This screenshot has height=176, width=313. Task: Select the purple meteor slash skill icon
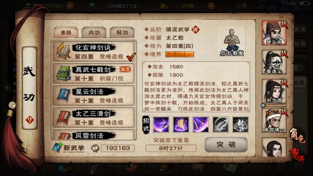click(200, 125)
